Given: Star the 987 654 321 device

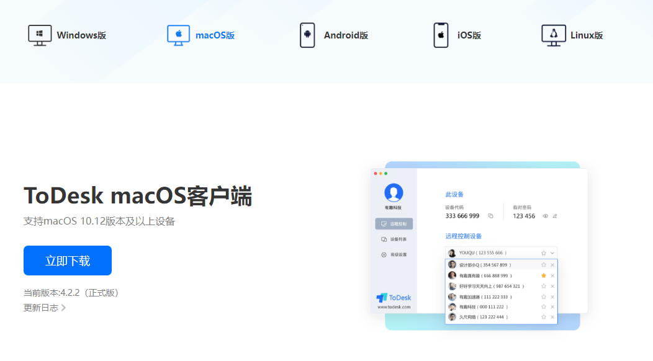Looking at the screenshot, I should [x=544, y=286].
